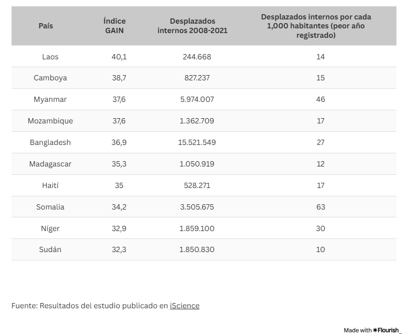Select the Laos country cell
408x334 pixels.
coord(50,57)
